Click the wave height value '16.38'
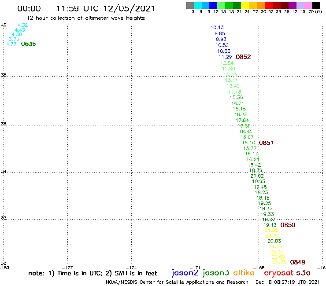 (241, 114)
